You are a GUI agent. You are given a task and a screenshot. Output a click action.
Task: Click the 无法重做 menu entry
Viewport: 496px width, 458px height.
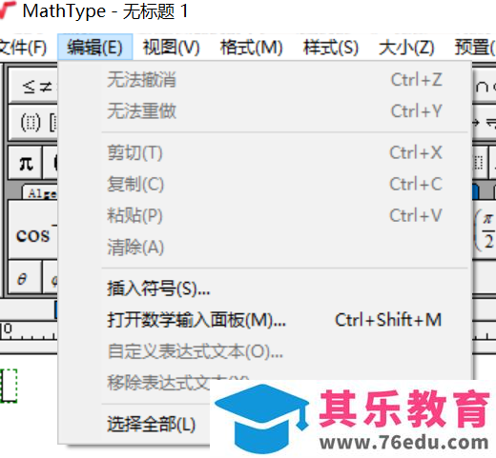(265, 111)
